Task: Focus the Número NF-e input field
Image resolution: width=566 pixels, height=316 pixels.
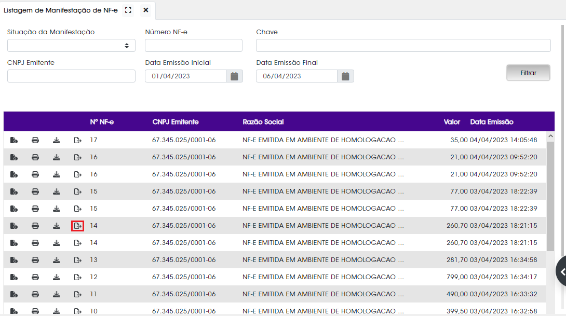Action: click(194, 46)
